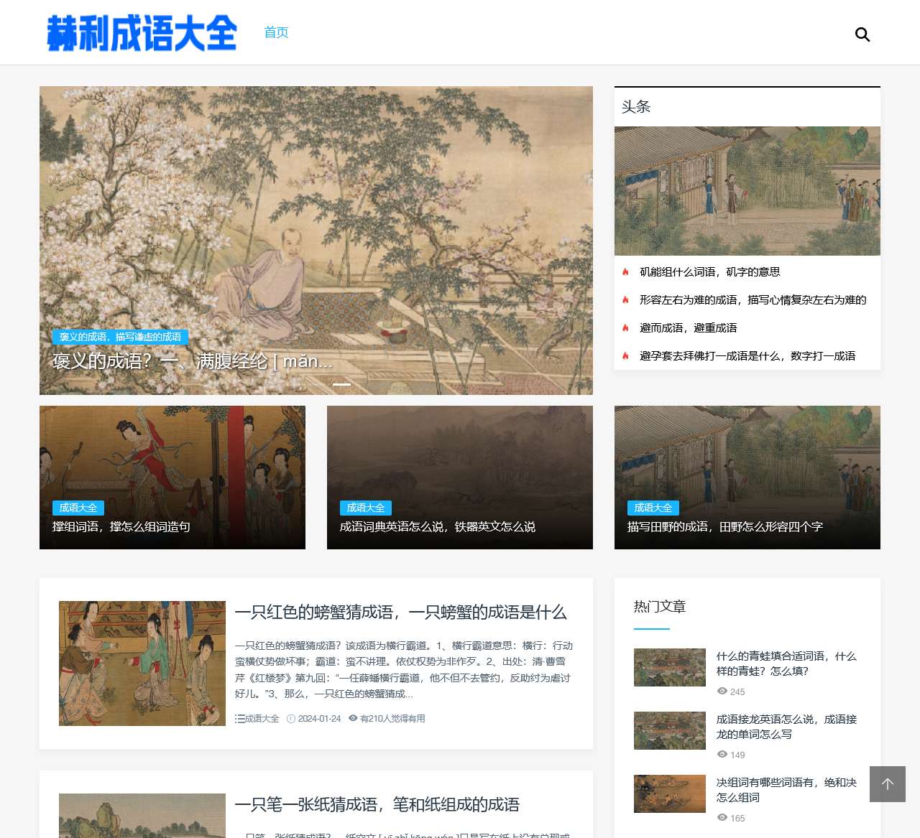
Task: Open the thumbnail for 什么的青蛙填合适词语
Action: (x=670, y=667)
